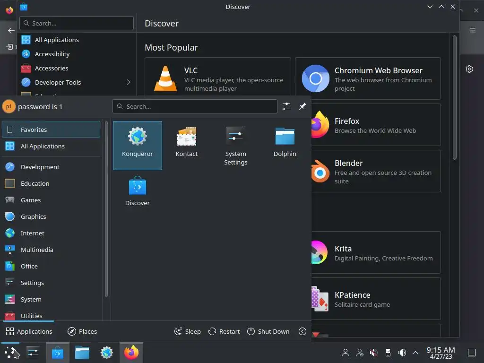
Task: Expand more power options arrow
Action: coord(302,331)
